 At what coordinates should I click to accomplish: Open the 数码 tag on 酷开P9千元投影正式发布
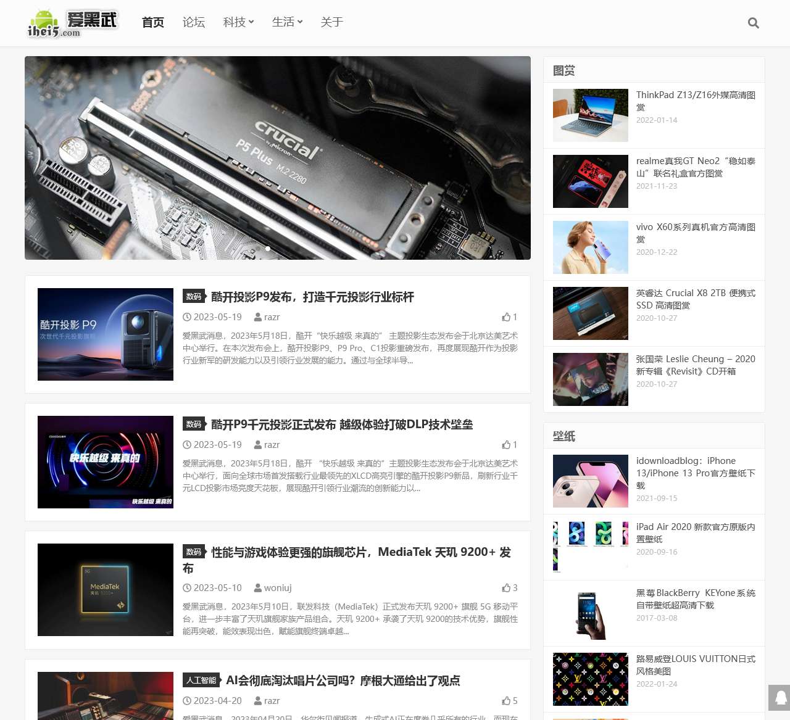(194, 424)
